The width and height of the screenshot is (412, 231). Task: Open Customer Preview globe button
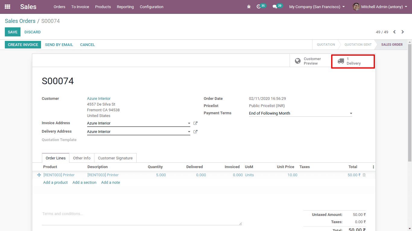pos(310,61)
